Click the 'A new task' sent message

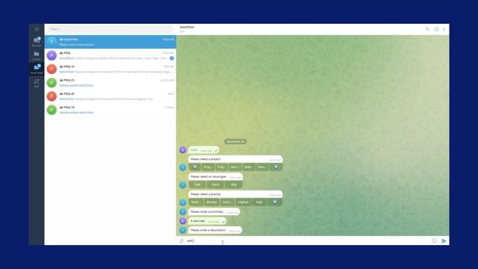pos(208,221)
